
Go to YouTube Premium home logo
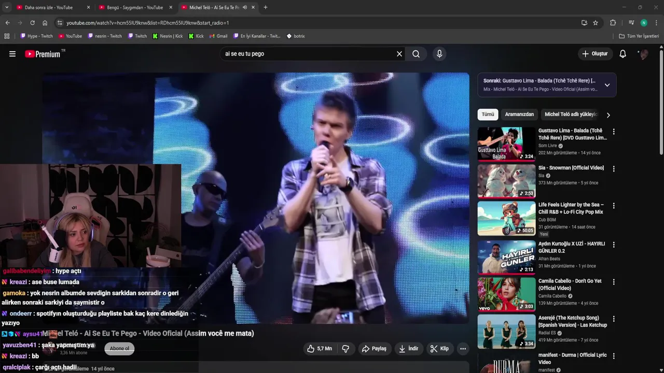[43, 54]
